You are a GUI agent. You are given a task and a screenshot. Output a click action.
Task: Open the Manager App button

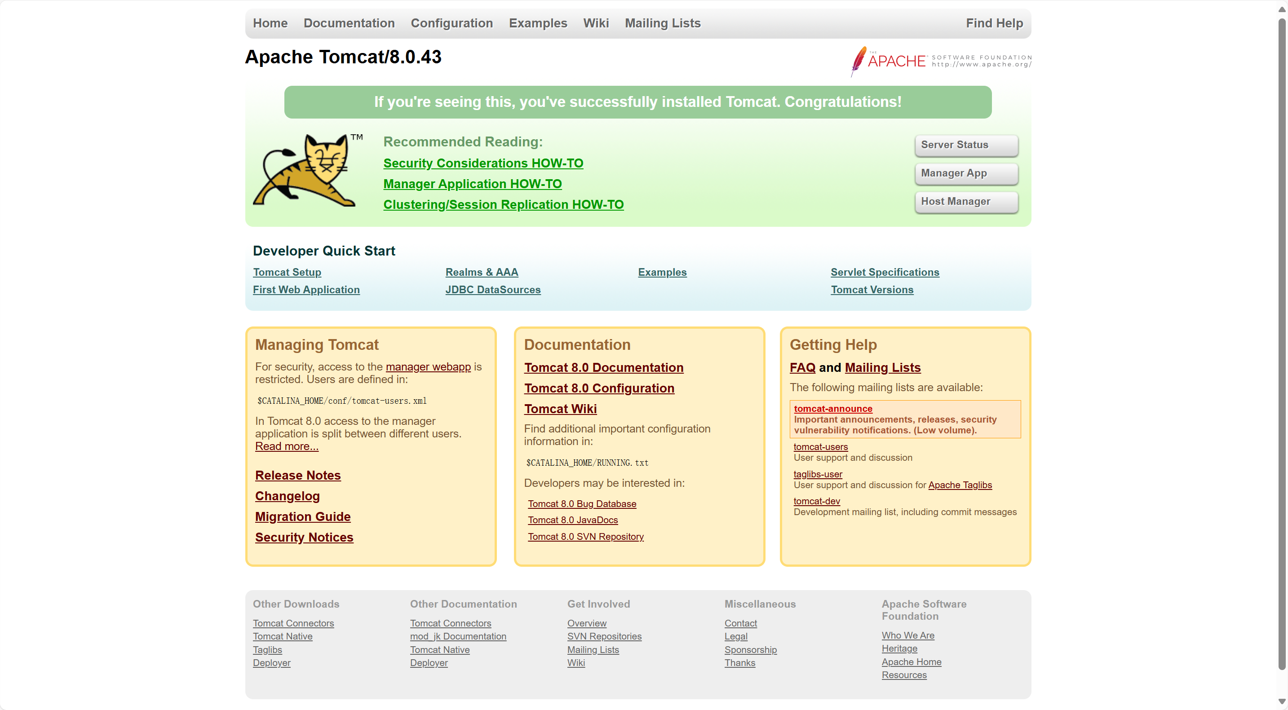tap(966, 173)
